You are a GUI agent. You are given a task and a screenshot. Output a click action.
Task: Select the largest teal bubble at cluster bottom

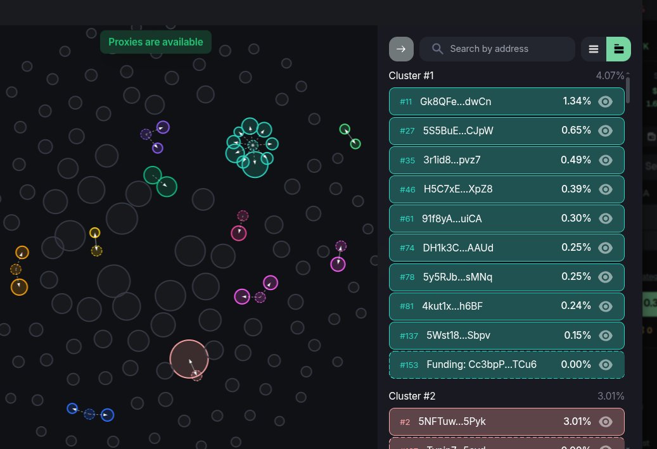click(255, 164)
